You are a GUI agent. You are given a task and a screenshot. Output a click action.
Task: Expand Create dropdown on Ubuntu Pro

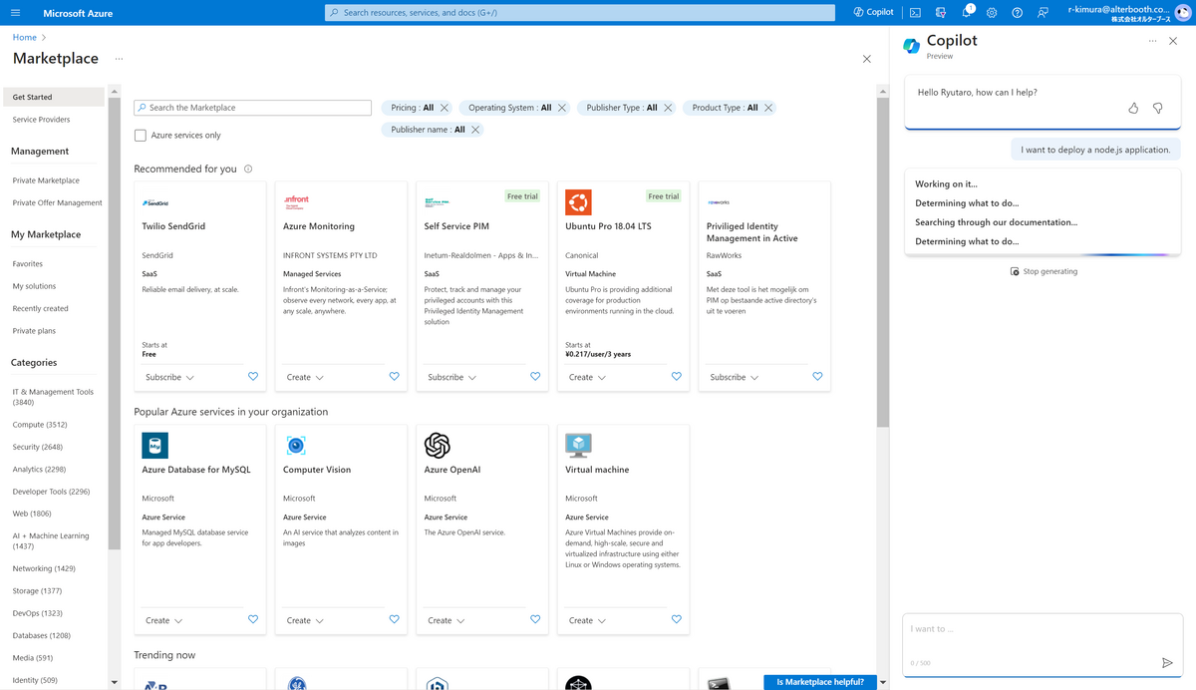tap(587, 377)
